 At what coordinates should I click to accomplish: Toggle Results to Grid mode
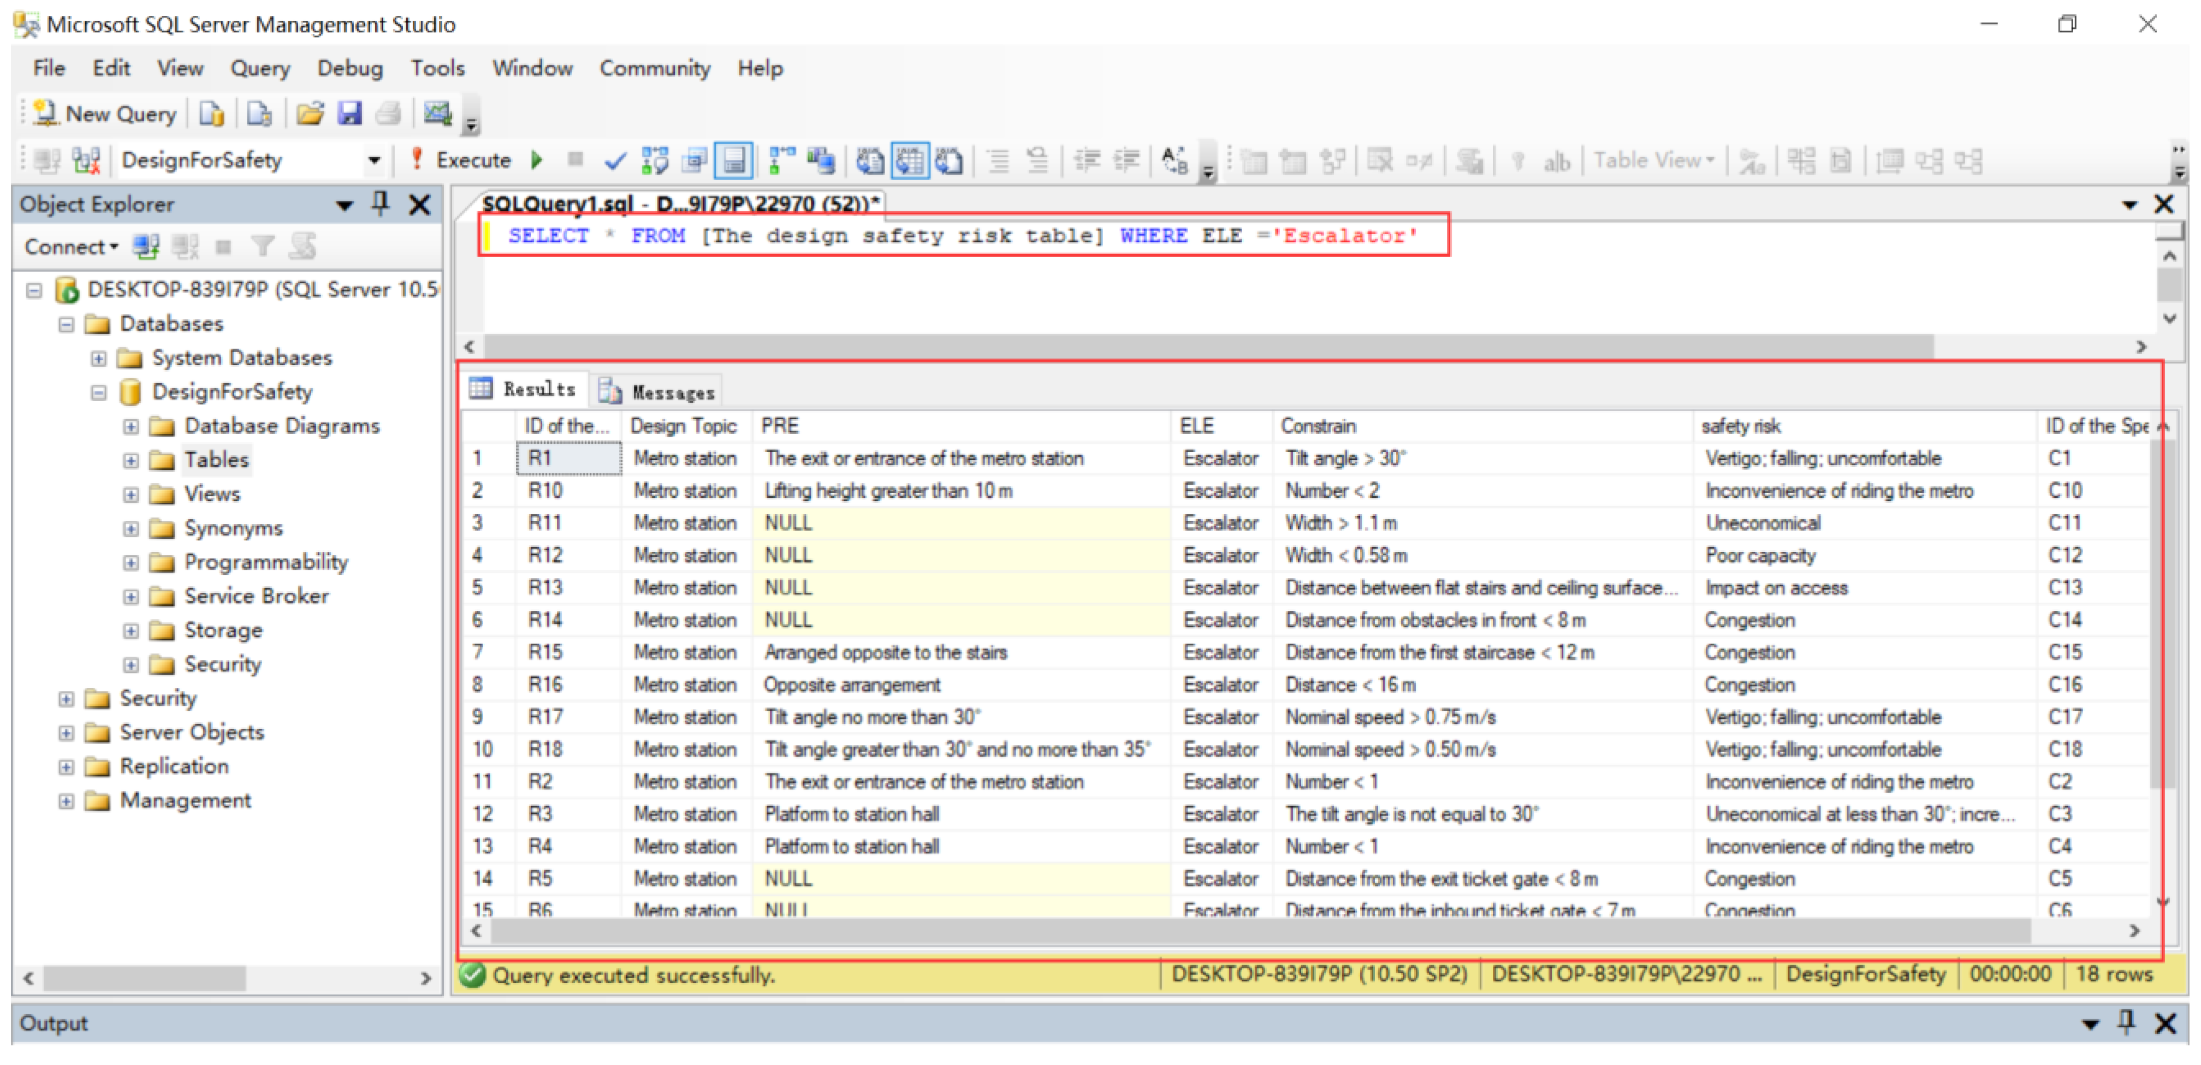pos(910,160)
